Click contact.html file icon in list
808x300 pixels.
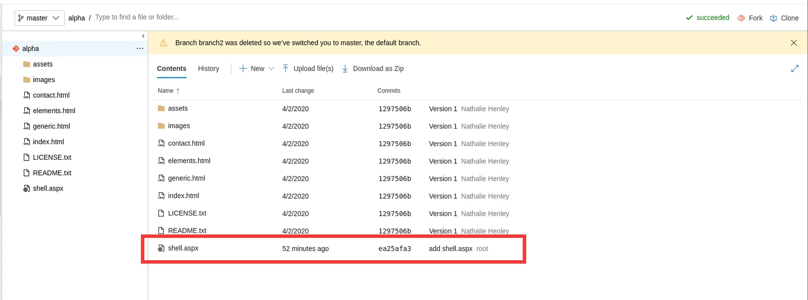click(x=161, y=144)
